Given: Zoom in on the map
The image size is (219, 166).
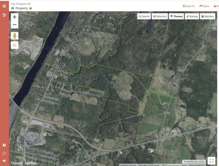Looking at the screenshot, I should (14, 17).
